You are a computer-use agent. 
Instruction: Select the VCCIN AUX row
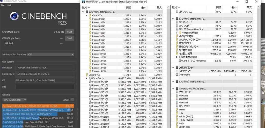pyautogui.click(x=212, y=127)
